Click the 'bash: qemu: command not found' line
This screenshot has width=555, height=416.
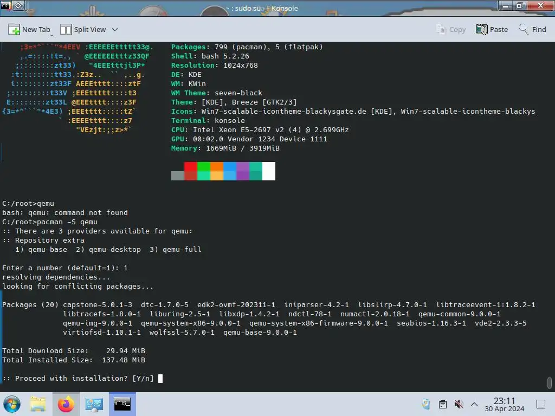pyautogui.click(x=65, y=212)
